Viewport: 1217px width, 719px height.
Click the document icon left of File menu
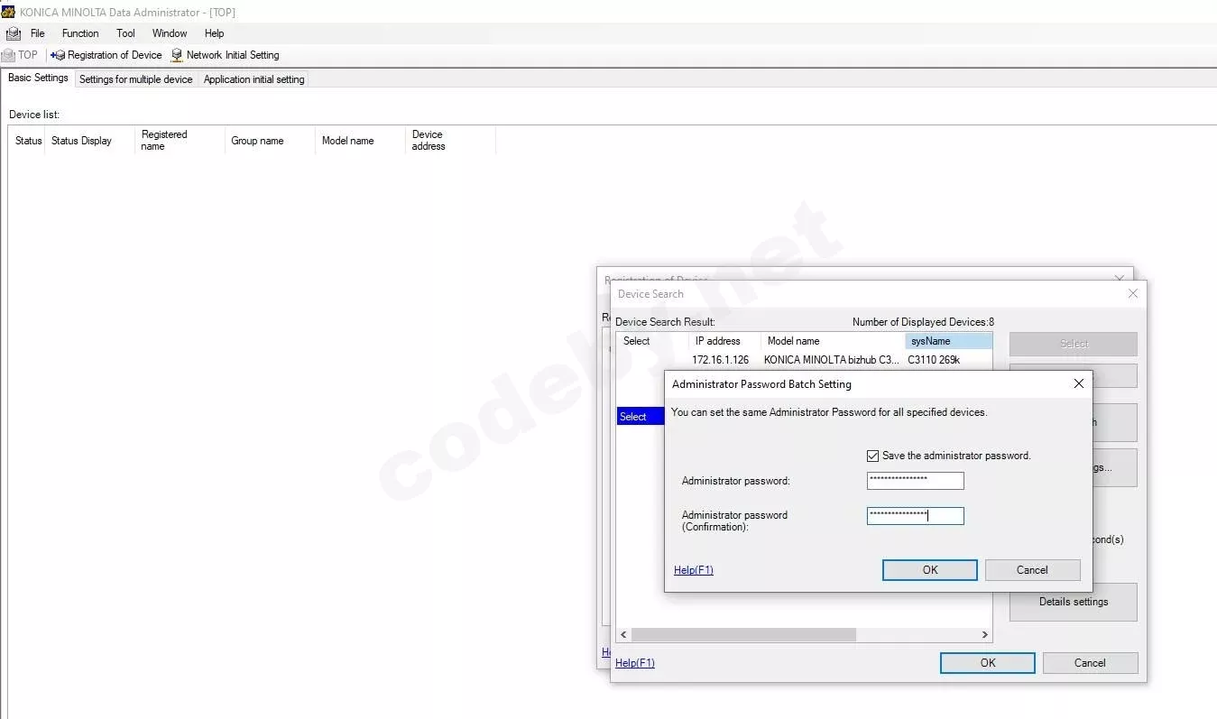(x=13, y=33)
